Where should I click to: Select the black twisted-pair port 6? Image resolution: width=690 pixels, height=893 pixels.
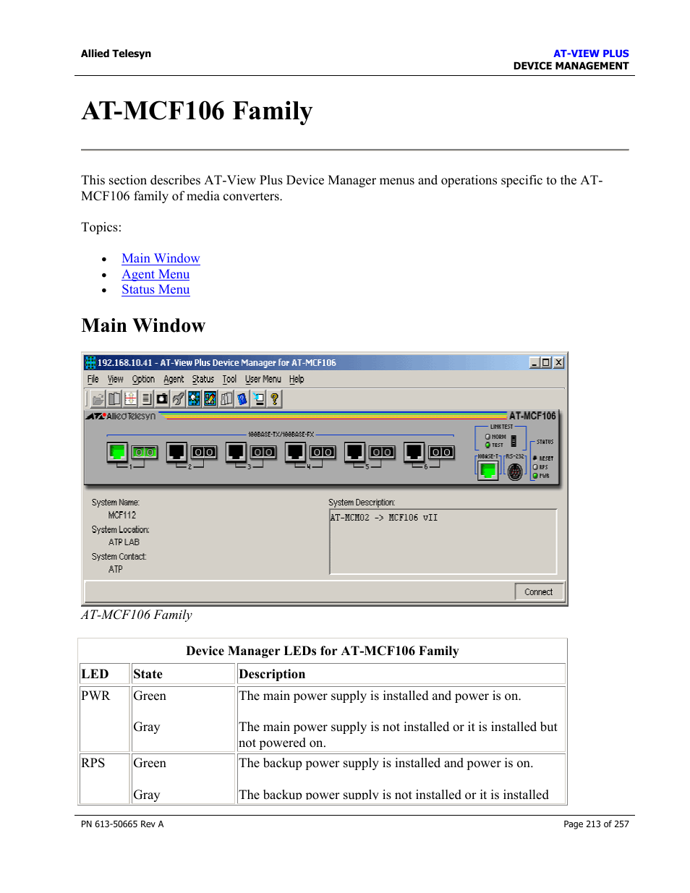414,453
